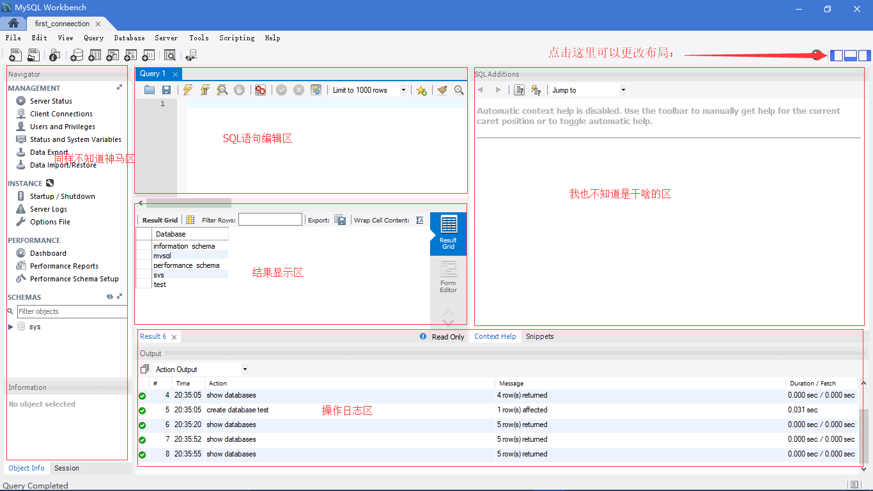Image resolution: width=873 pixels, height=491 pixels.
Task: Toggle autocommit mode icon
Action: tap(316, 90)
